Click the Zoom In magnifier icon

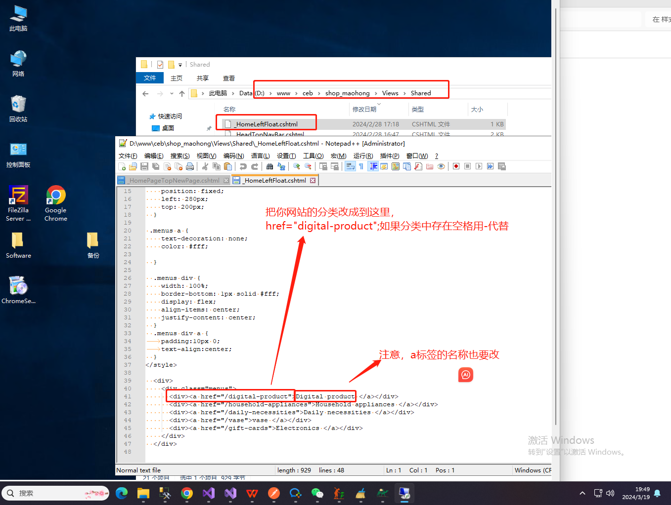(x=297, y=166)
